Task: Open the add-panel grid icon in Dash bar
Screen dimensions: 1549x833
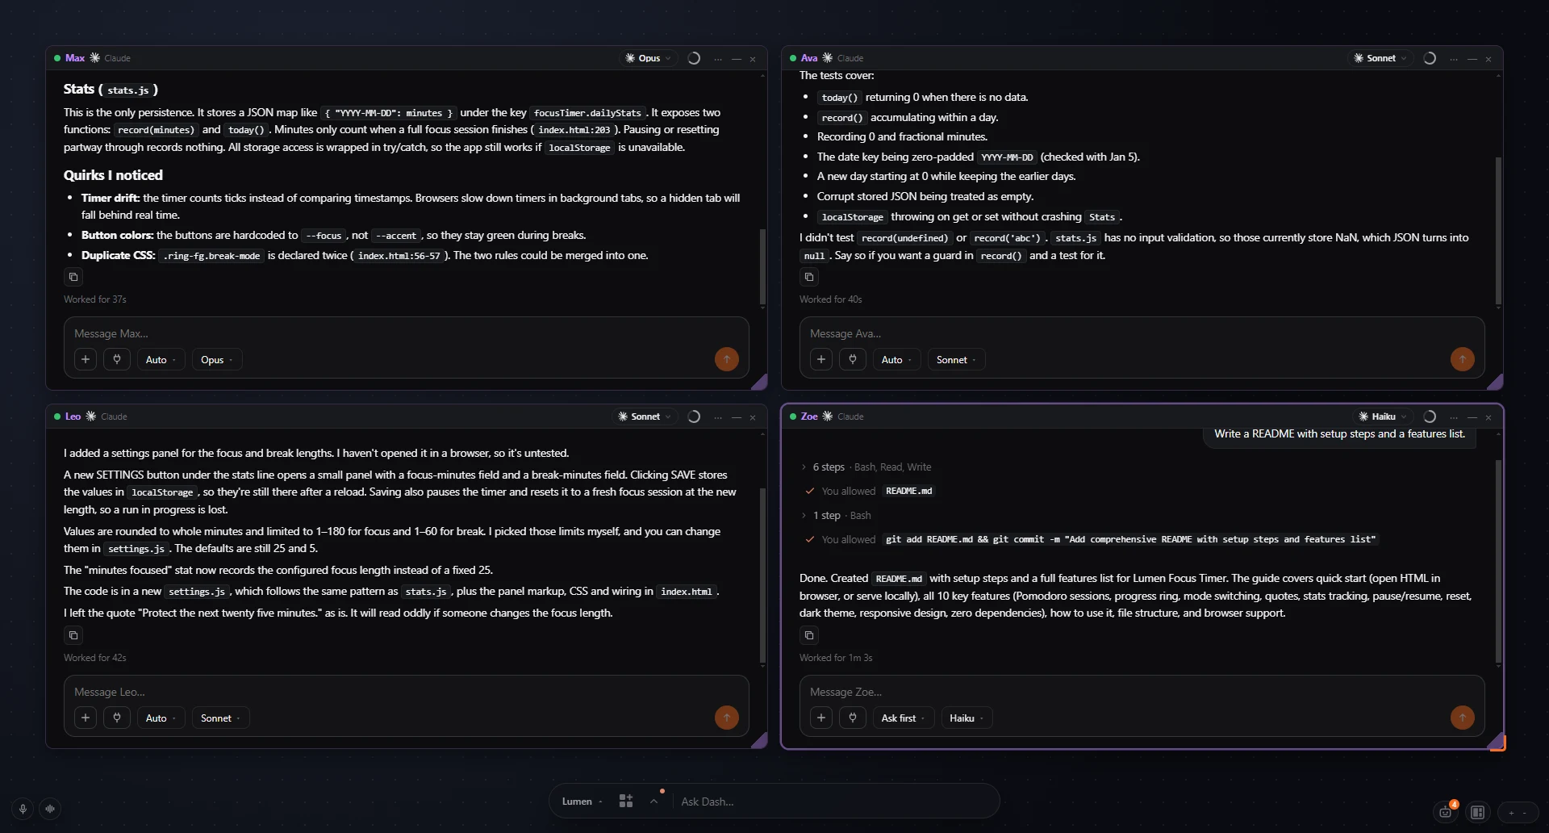Action: click(x=626, y=801)
